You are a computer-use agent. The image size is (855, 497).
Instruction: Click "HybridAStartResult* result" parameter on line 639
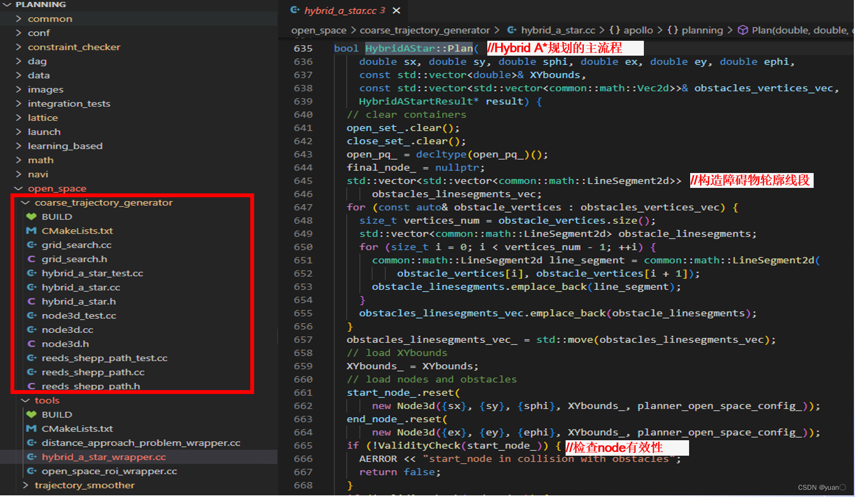tap(441, 101)
